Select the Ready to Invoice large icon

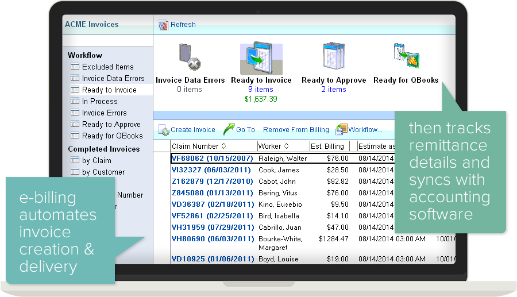pyautogui.click(x=261, y=58)
